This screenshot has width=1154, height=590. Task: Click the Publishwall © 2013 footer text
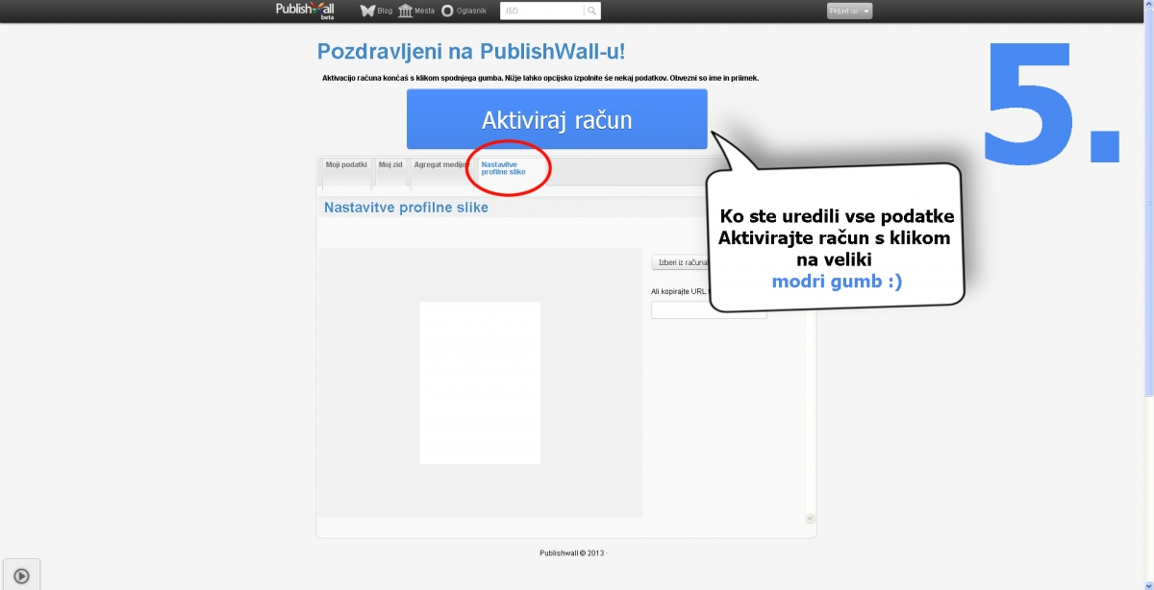[x=572, y=553]
